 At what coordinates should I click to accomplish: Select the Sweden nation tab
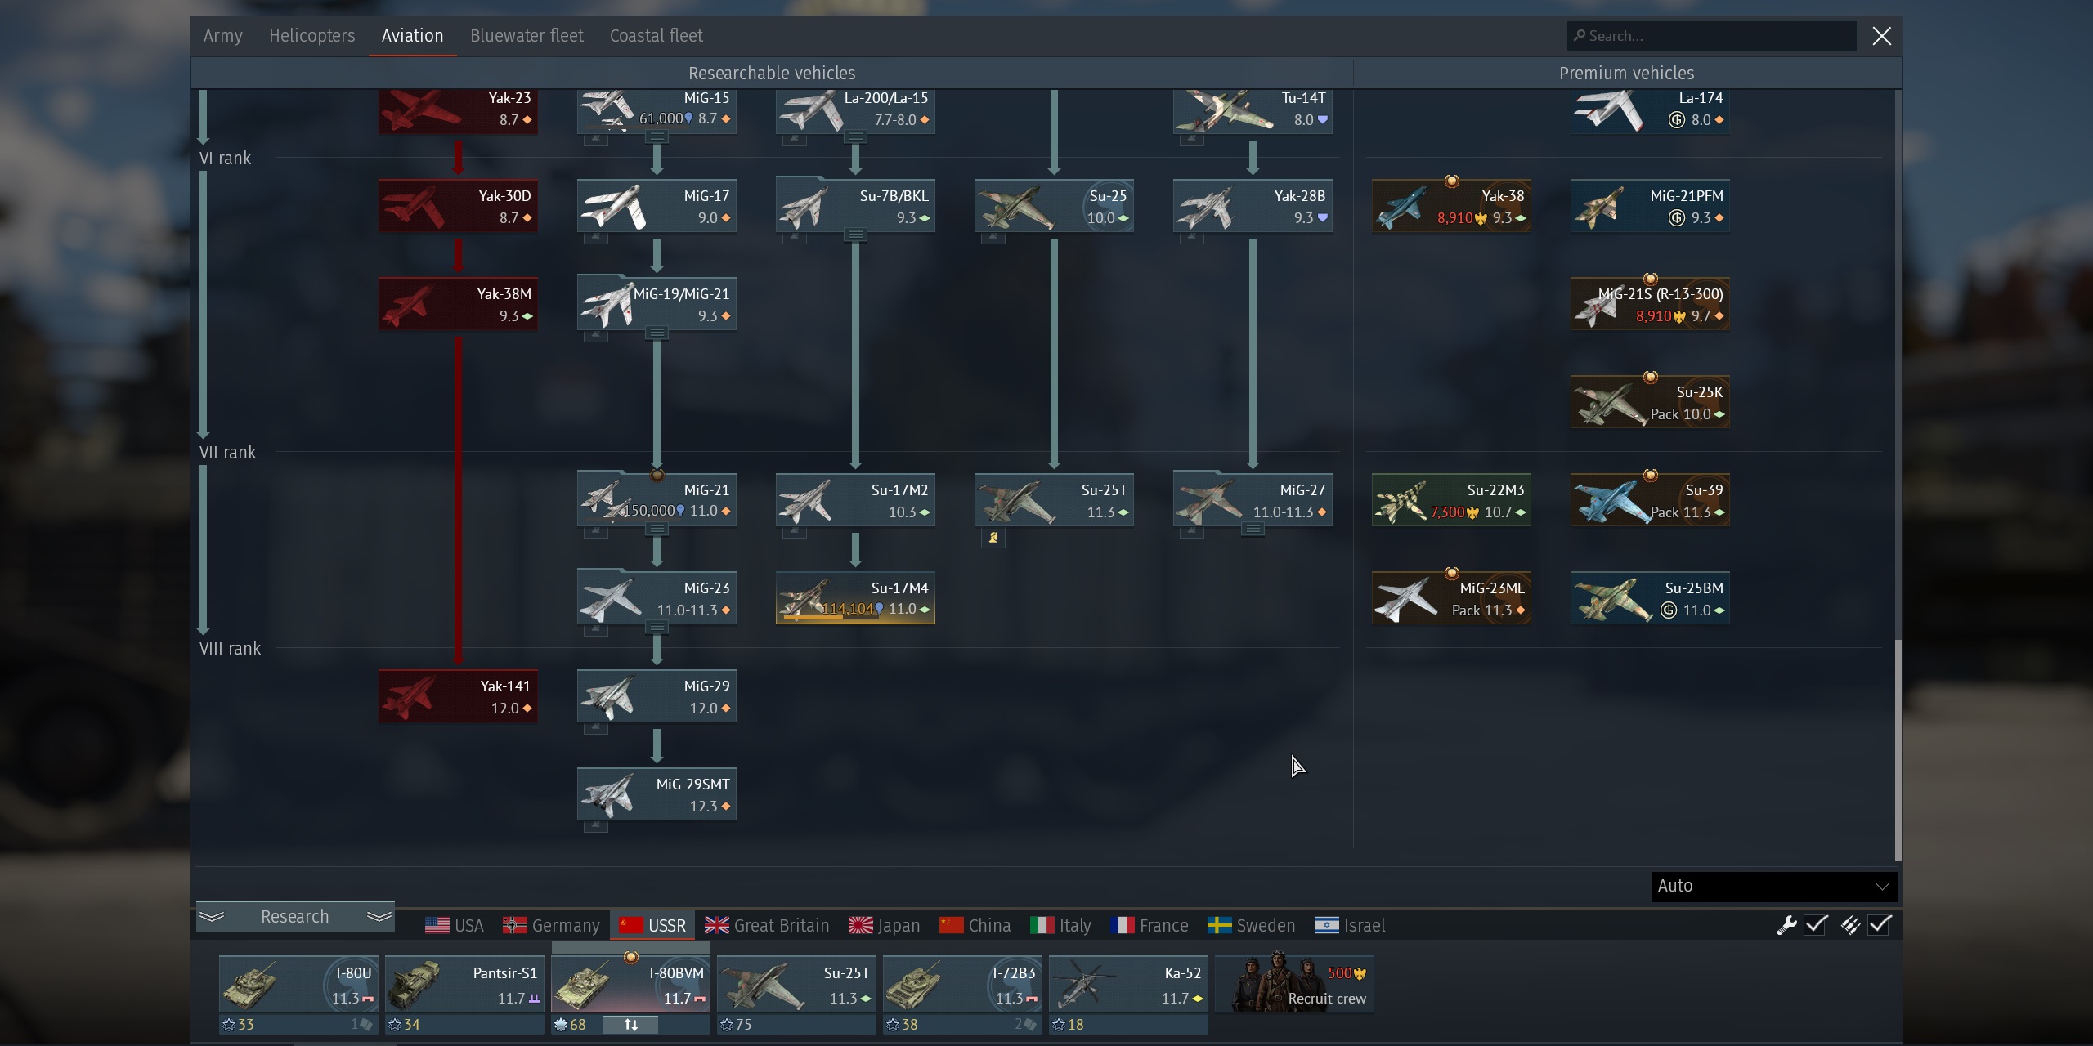tap(1252, 926)
